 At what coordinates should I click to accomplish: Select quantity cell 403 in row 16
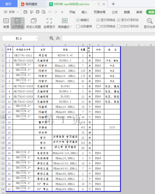click(x=83, y=127)
